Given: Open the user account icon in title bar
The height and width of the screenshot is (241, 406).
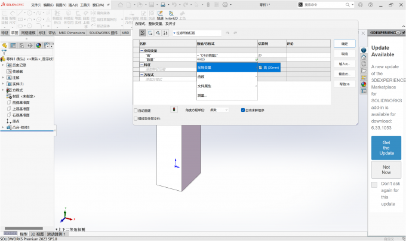Looking at the screenshot, I should (360, 5).
